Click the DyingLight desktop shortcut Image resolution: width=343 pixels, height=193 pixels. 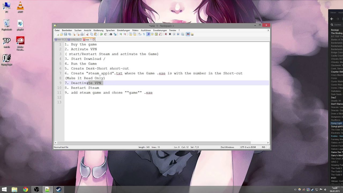click(7, 60)
